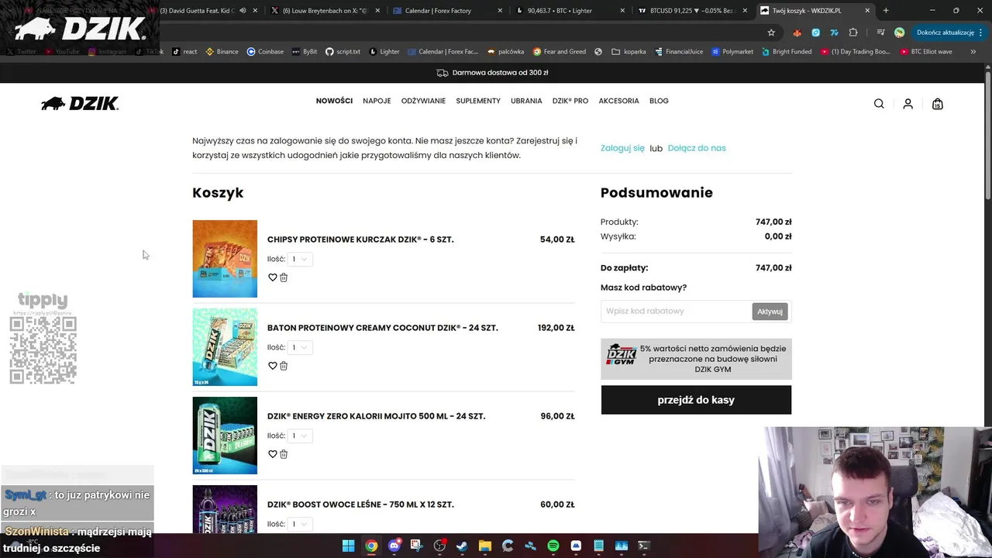Viewport: 992px width, 558px height.
Task: Open Chrome extensions puzzle icon
Action: tap(853, 33)
